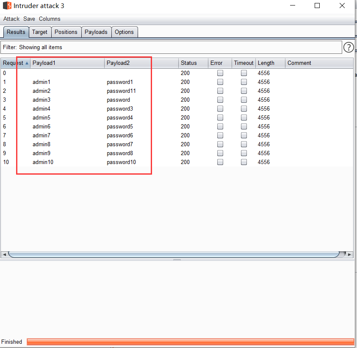Toggle Timeout checkbox for admin7 row

click(244, 135)
